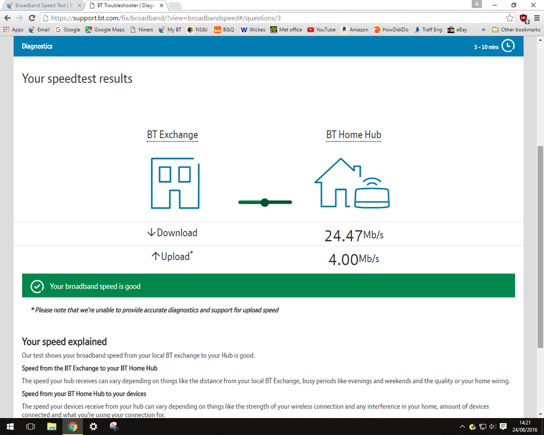Screen dimensions: 544x435
Task: Open the My BT bookmark
Action: click(170, 29)
